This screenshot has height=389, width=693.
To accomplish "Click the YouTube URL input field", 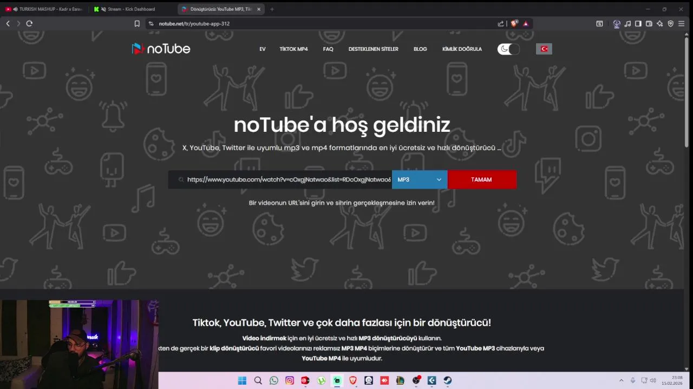I will [280, 179].
